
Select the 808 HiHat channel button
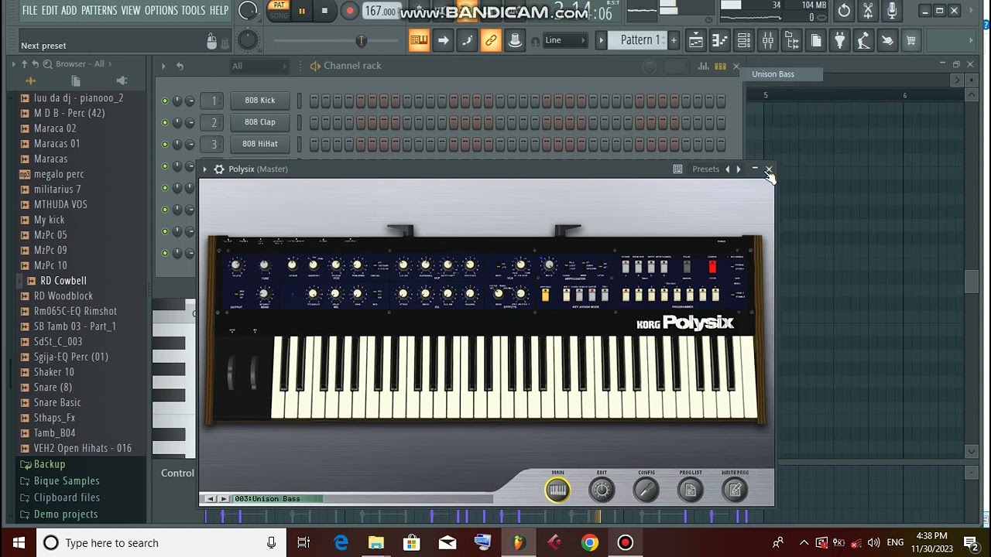point(260,144)
